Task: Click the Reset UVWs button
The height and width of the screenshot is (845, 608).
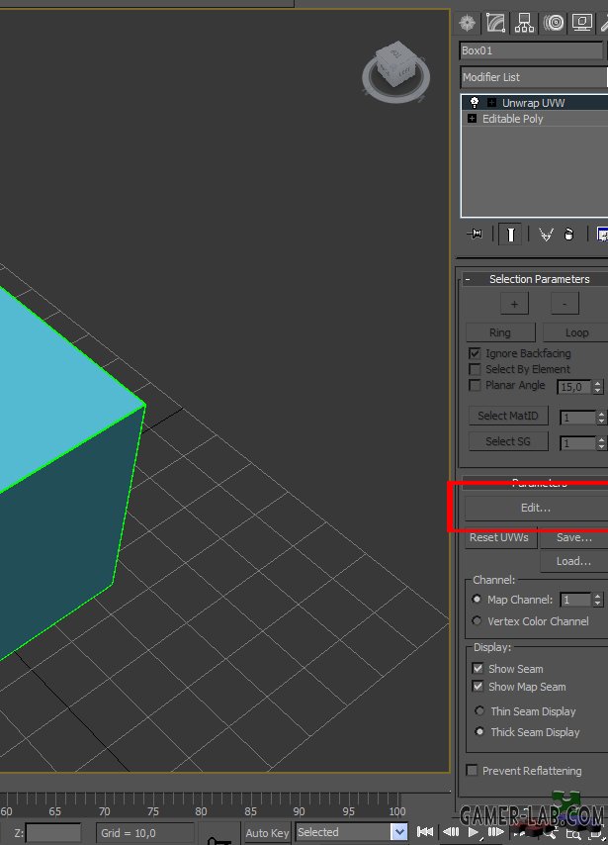Action: click(500, 538)
